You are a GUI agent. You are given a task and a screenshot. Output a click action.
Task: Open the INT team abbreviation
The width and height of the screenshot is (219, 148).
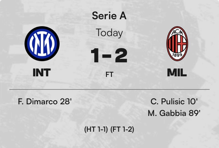point(42,73)
